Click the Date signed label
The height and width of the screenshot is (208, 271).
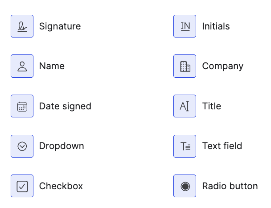(x=65, y=106)
